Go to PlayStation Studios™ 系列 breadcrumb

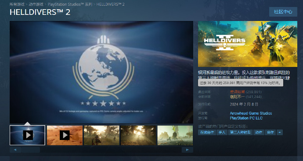coord(70,4)
